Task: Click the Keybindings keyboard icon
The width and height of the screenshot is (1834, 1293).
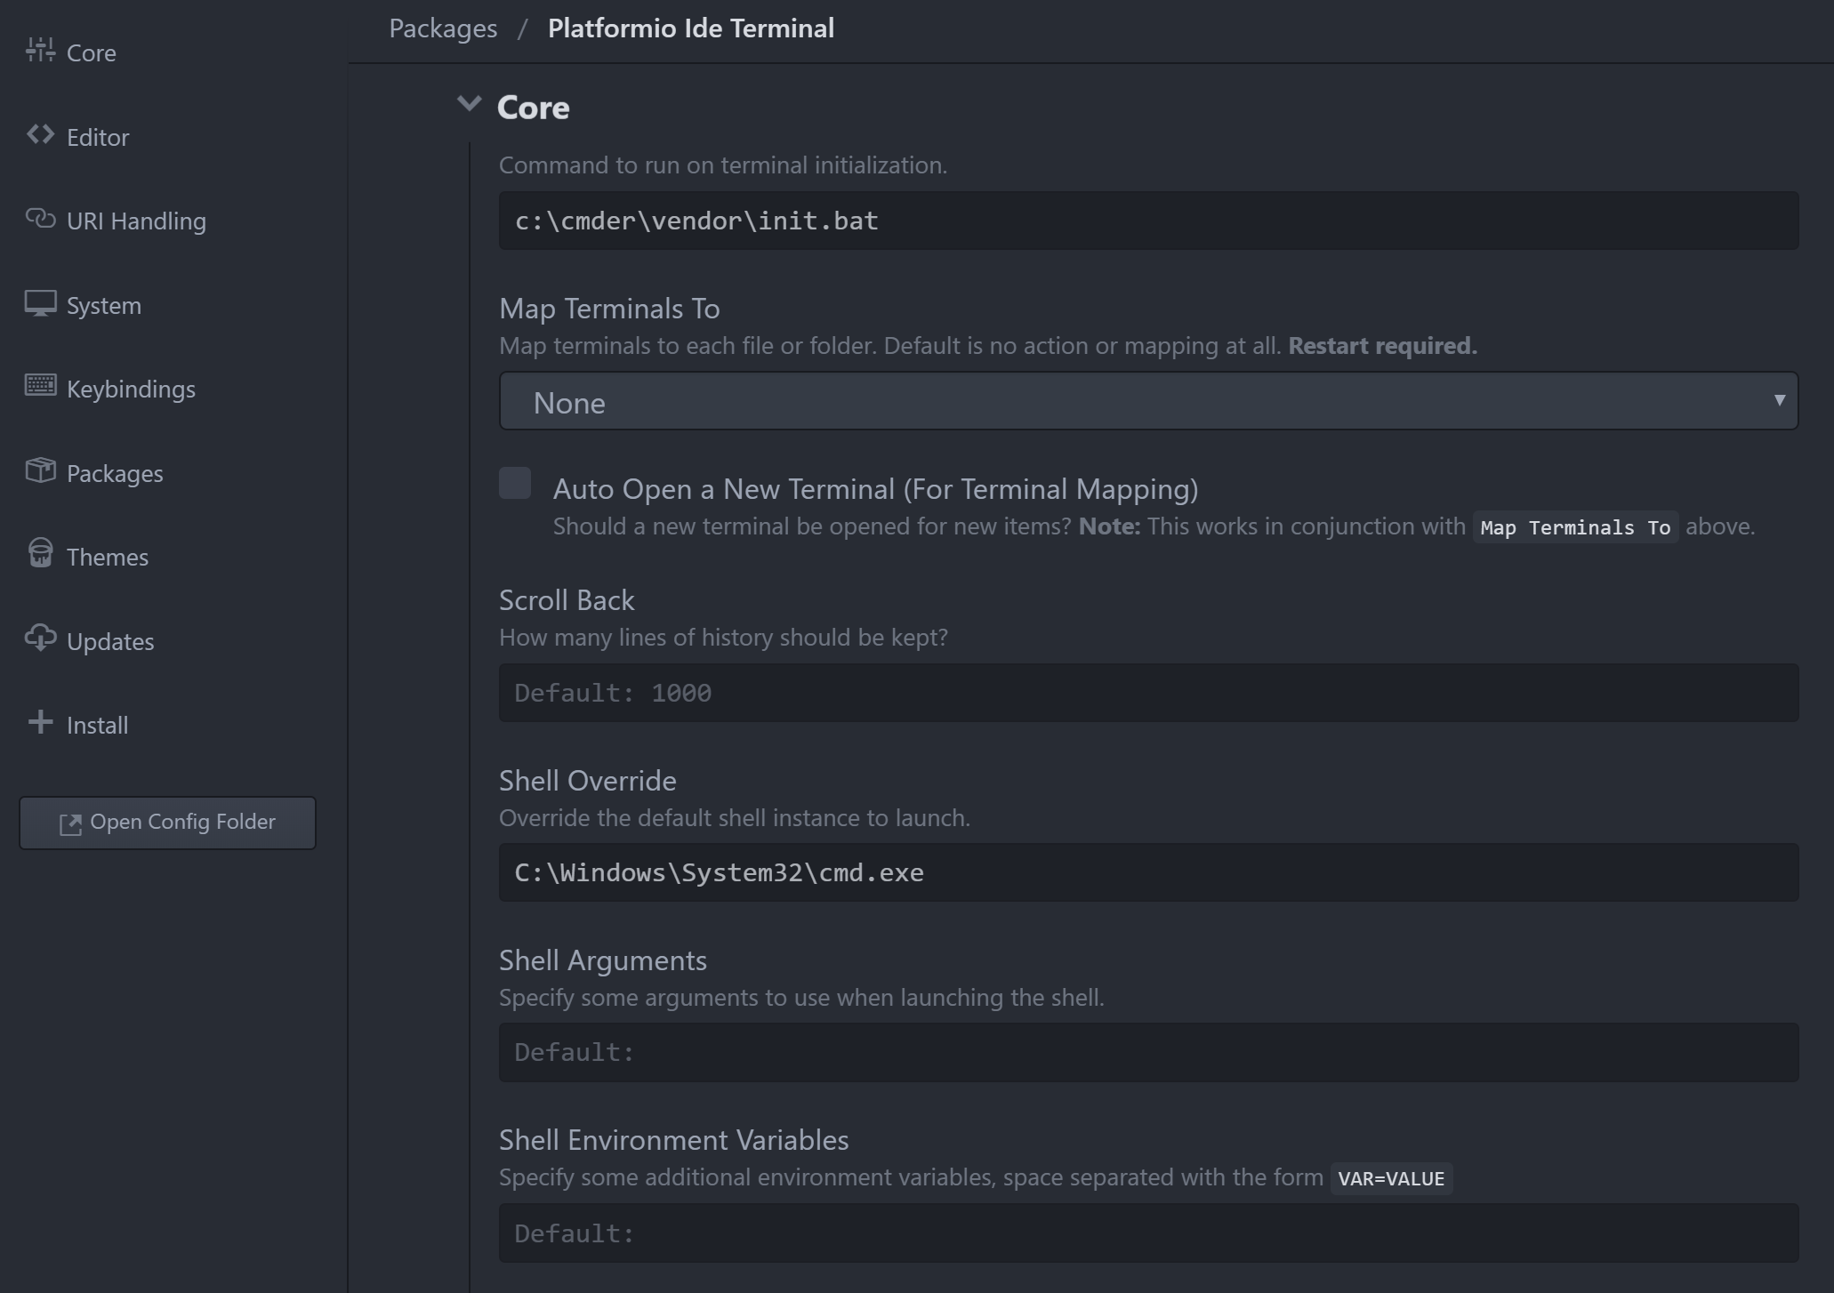Action: [x=40, y=386]
